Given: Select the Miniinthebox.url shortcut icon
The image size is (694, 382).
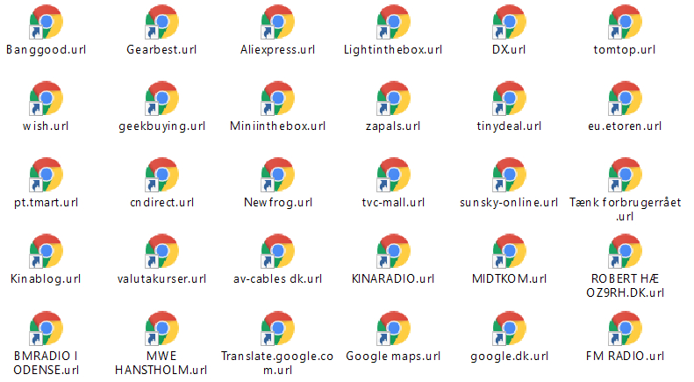Looking at the screenshot, I should click(277, 98).
